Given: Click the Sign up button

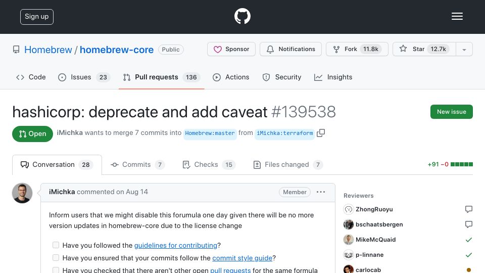Looking at the screenshot, I should 37,17.
